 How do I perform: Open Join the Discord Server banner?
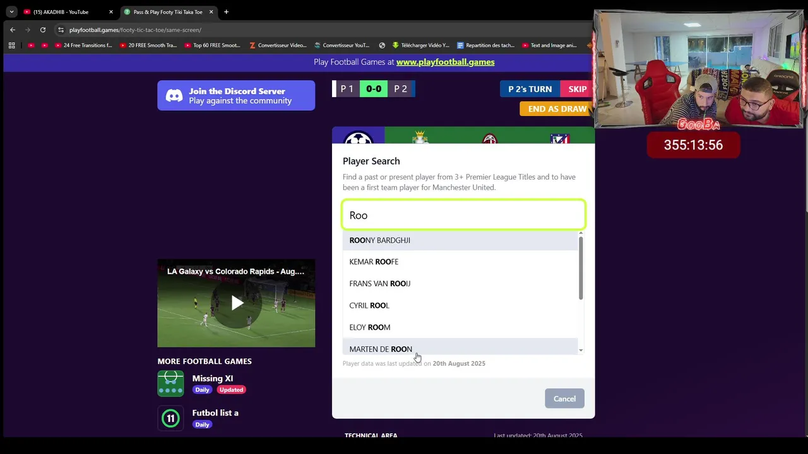point(236,95)
